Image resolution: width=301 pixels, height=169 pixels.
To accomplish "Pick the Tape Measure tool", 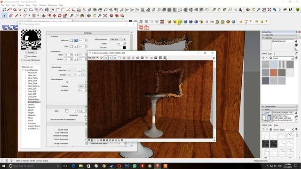I will 71,15.
